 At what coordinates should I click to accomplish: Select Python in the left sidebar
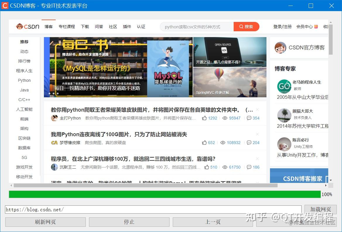(x=24, y=80)
